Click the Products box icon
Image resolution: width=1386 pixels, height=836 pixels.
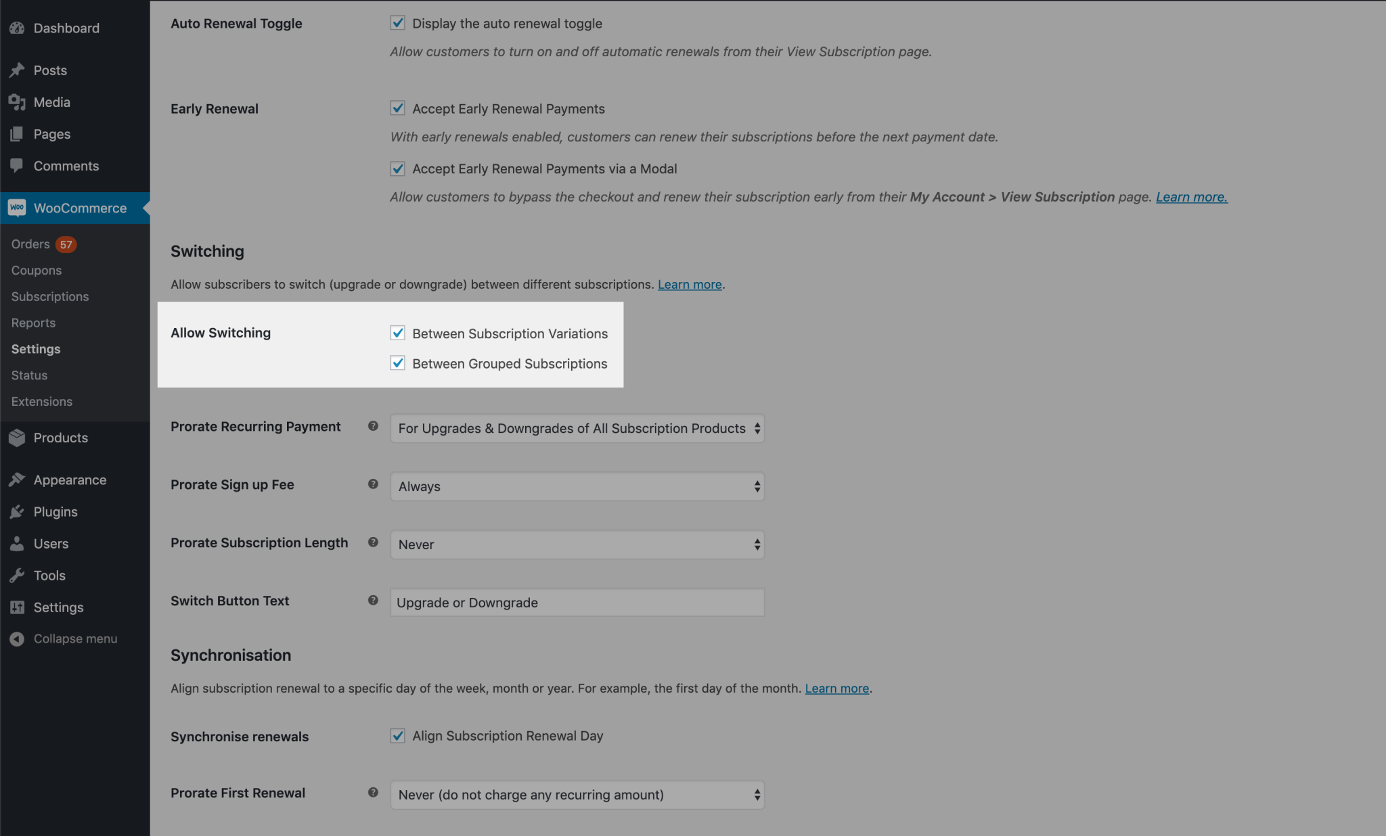[18, 438]
